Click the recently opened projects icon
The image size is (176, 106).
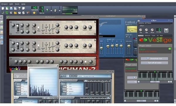tap(15, 8)
